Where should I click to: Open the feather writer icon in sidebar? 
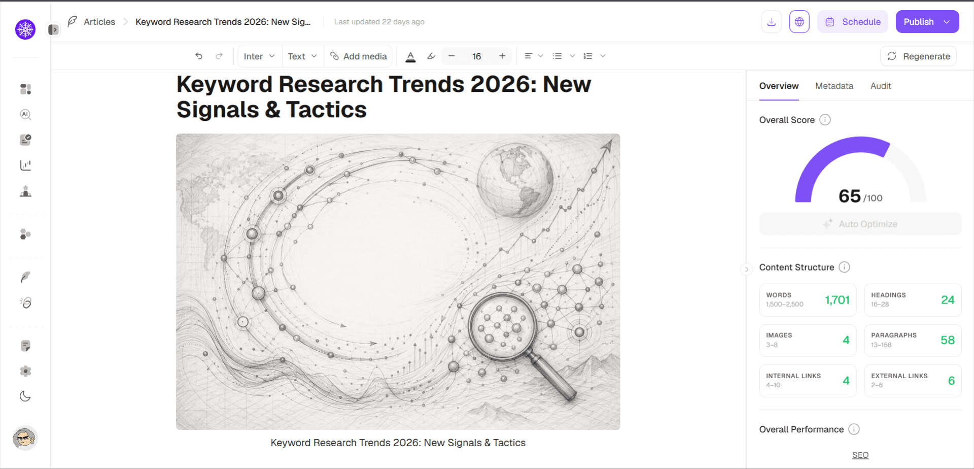(x=25, y=277)
